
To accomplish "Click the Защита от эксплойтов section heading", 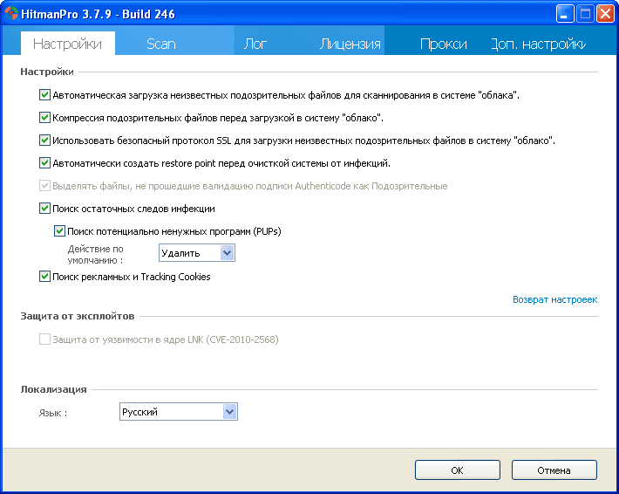I will pyautogui.click(x=78, y=316).
